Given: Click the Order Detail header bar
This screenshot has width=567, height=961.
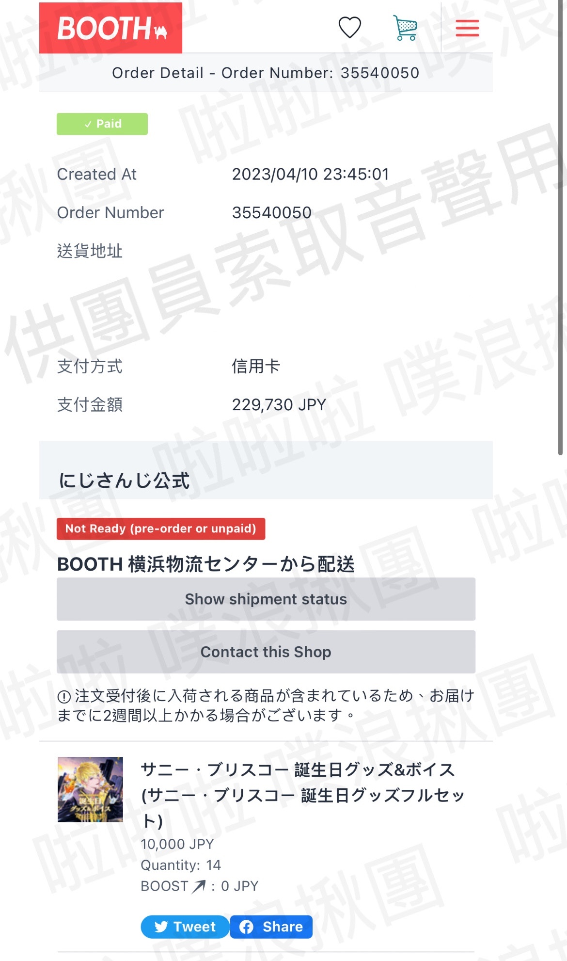Looking at the screenshot, I should [x=266, y=73].
